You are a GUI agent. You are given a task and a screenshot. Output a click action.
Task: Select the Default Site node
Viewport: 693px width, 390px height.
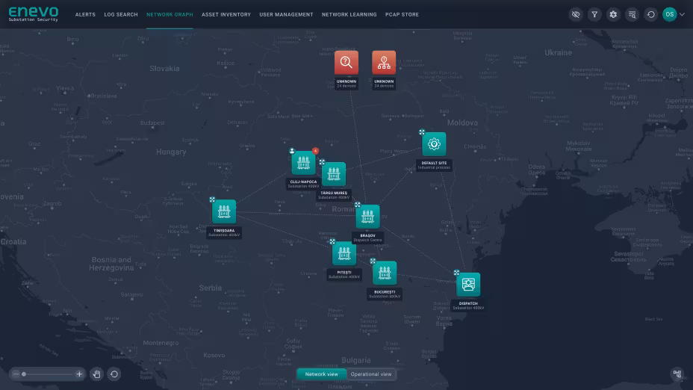click(434, 143)
